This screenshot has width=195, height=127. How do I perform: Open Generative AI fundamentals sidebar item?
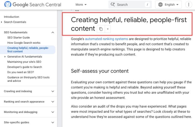(25, 57)
